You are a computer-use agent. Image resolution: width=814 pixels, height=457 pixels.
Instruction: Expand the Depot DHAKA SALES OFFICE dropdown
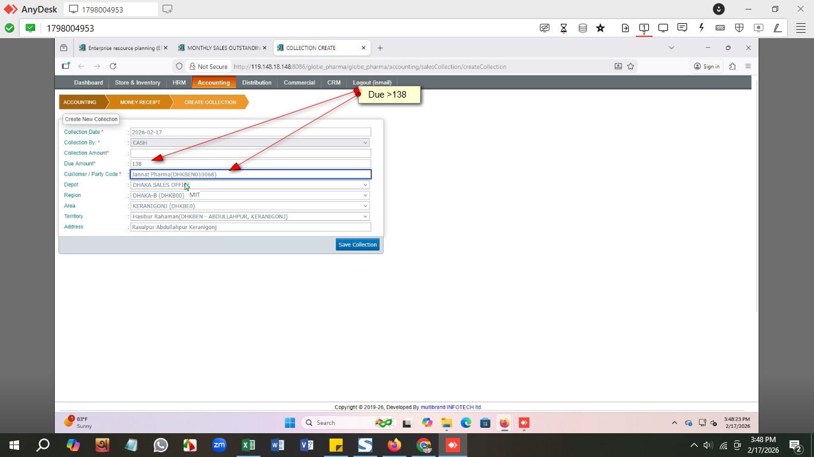click(250, 185)
